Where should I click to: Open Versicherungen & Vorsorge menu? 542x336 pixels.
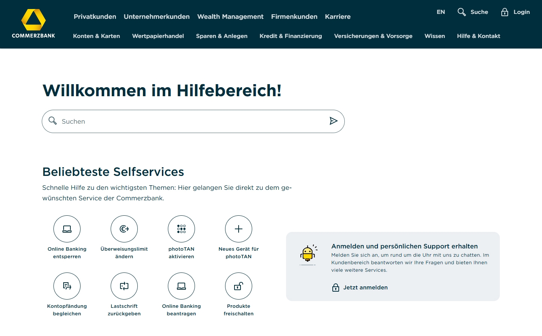pyautogui.click(x=373, y=36)
